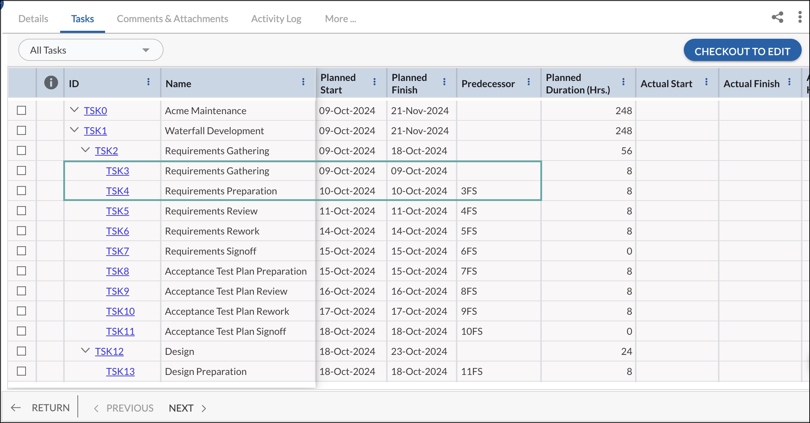Open the TSK2 link
Image resolution: width=810 pixels, height=423 pixels.
(106, 151)
